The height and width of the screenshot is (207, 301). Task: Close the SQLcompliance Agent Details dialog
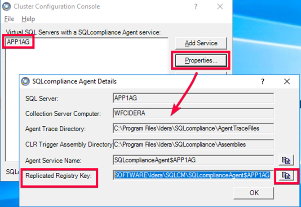287,81
